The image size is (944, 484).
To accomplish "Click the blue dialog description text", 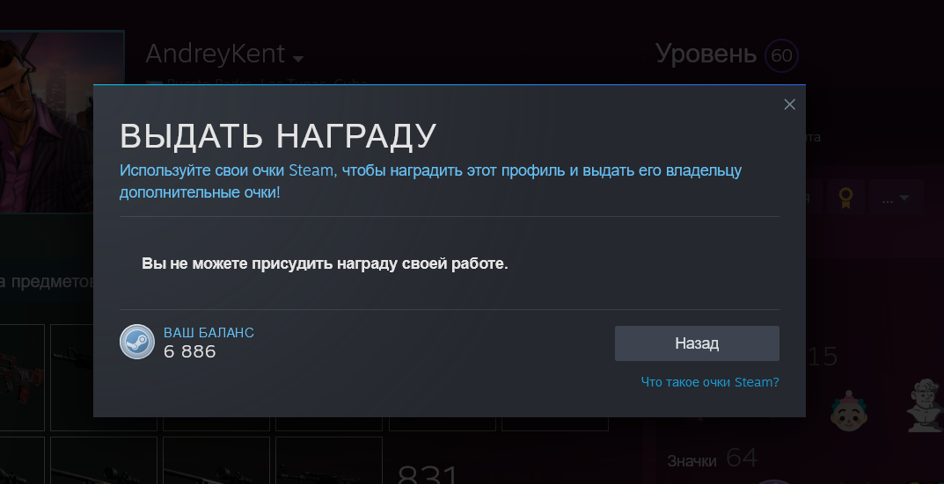I will [430, 181].
